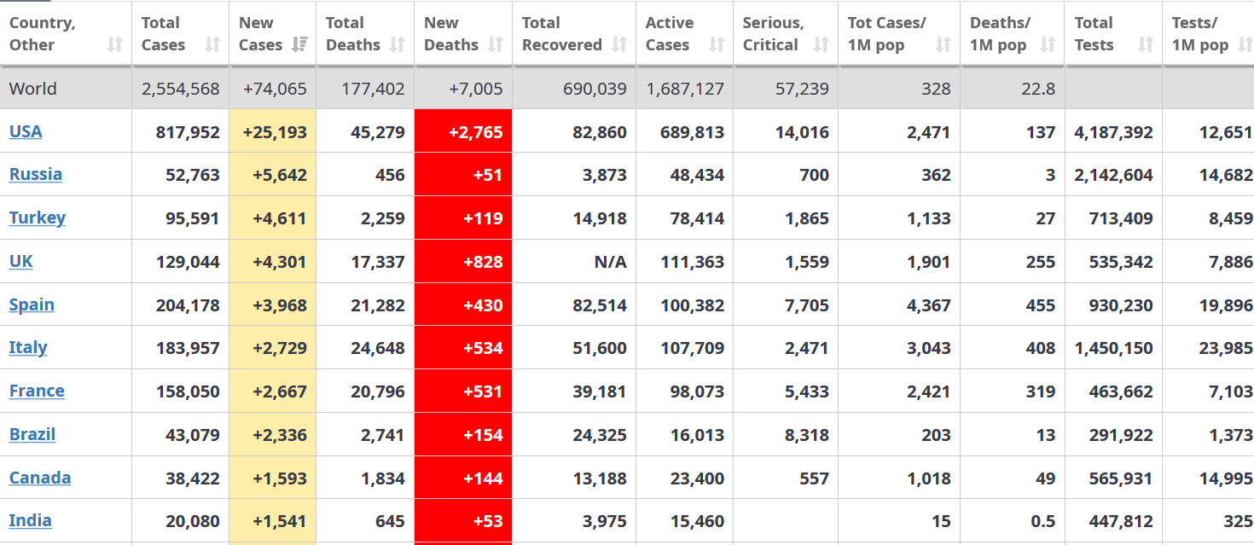The image size is (1254, 545).
Task: Click the "Total Recovered" column header text
Action: (562, 34)
